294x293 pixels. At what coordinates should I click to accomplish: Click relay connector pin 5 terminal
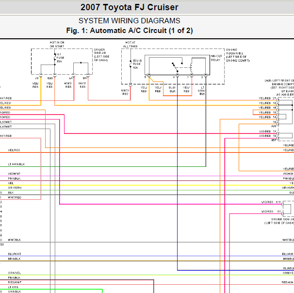point(149,77)
